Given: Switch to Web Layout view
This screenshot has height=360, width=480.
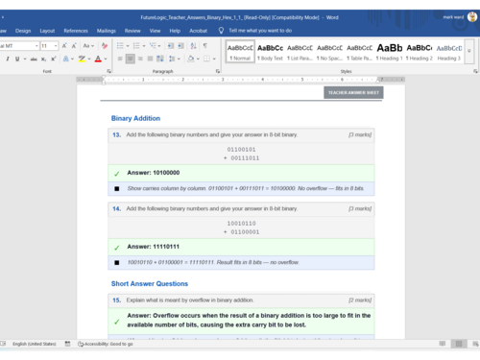Looking at the screenshot, I should pyautogui.click(x=475, y=344).
